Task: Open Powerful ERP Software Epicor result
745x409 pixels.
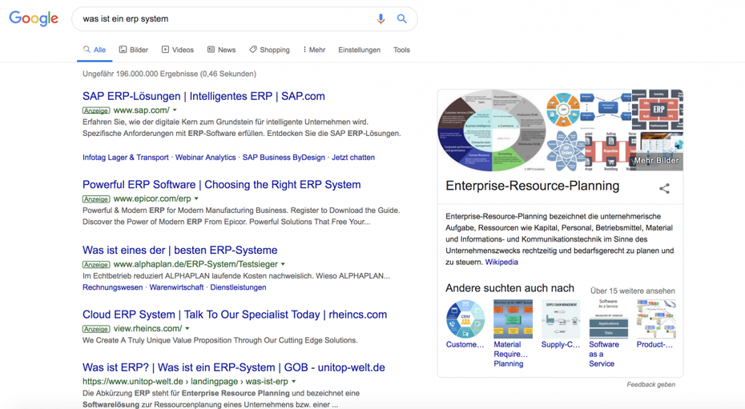Action: pos(221,185)
